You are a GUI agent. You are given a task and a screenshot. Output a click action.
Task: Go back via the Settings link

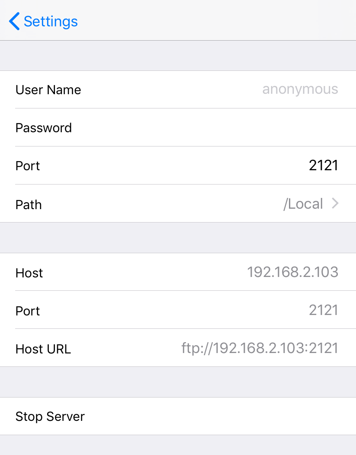tap(51, 21)
